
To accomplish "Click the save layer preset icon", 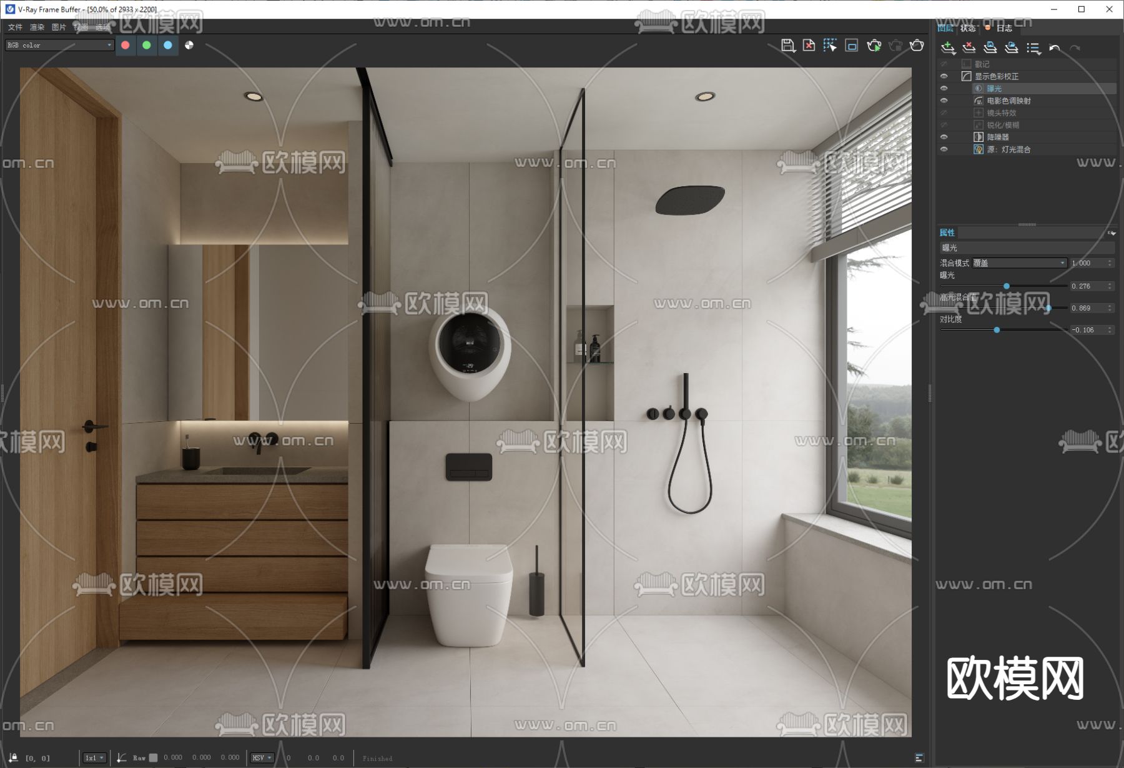I will [990, 47].
